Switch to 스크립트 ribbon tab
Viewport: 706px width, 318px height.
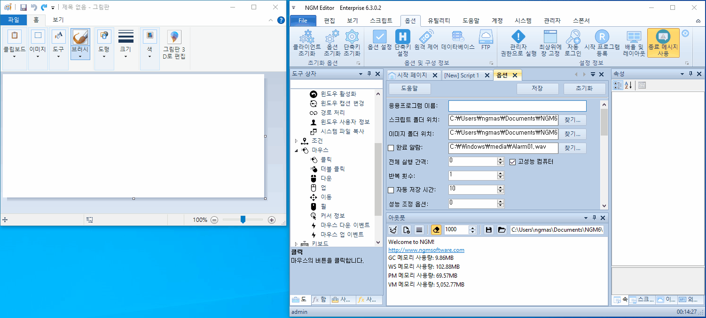(x=381, y=21)
